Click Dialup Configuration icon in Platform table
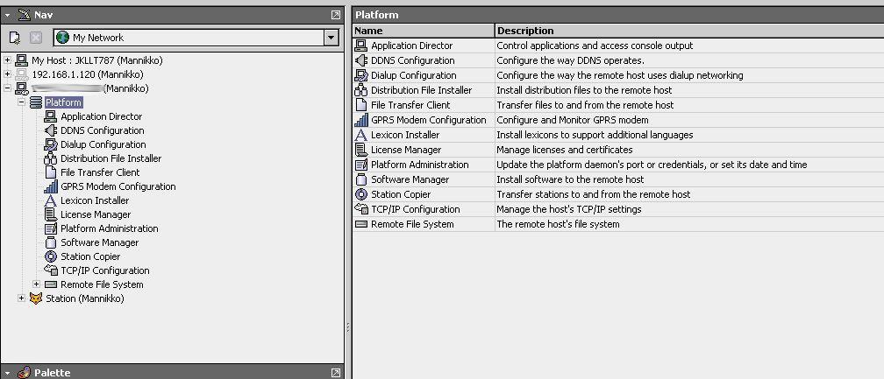The height and width of the screenshot is (379, 884). point(360,75)
